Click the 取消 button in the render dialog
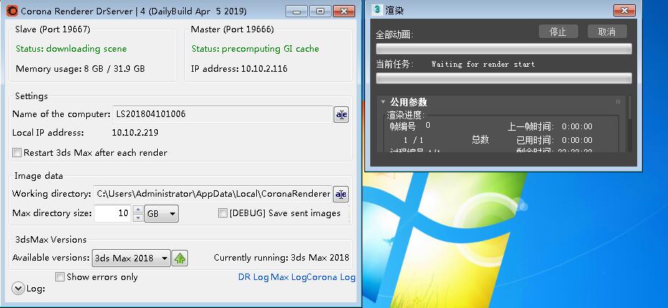The image size is (668, 308). pos(607,32)
